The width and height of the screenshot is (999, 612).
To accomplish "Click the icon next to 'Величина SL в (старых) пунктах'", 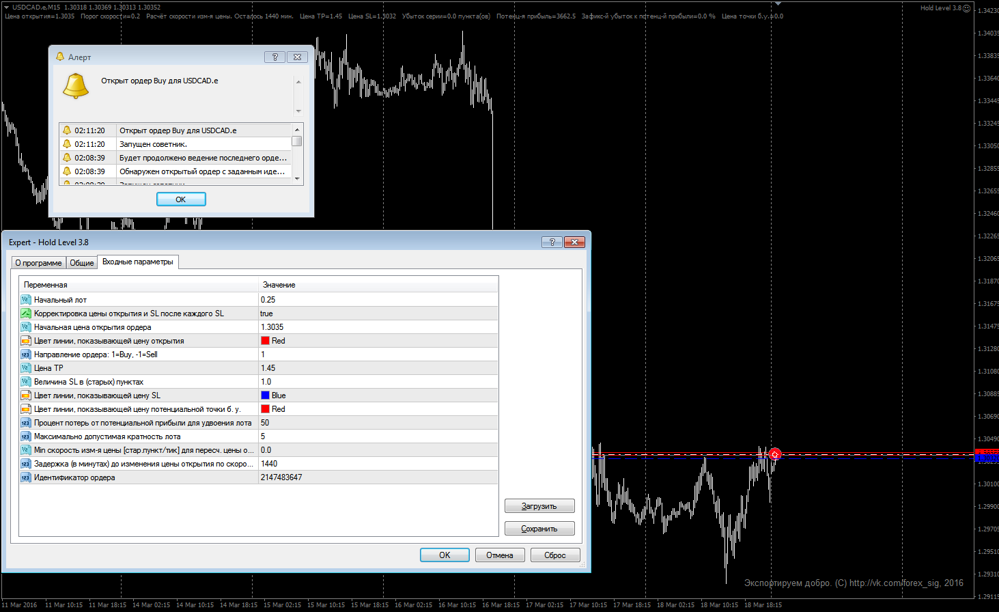I will (x=26, y=381).
